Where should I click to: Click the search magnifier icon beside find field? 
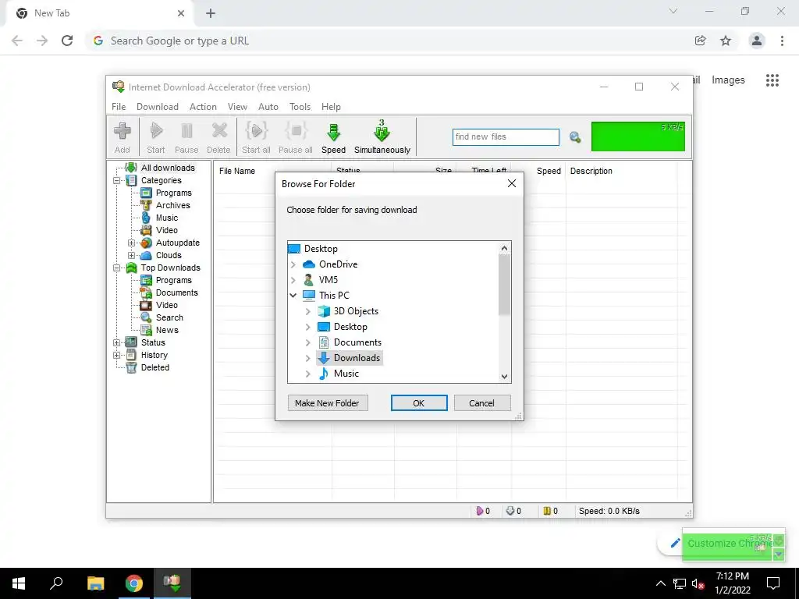pos(575,137)
